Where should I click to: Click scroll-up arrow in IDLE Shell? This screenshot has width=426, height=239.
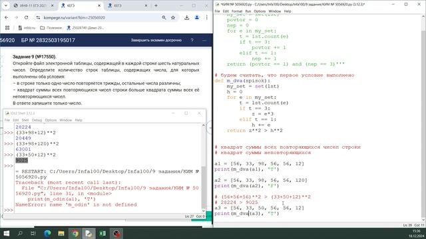pyautogui.click(x=203, y=125)
